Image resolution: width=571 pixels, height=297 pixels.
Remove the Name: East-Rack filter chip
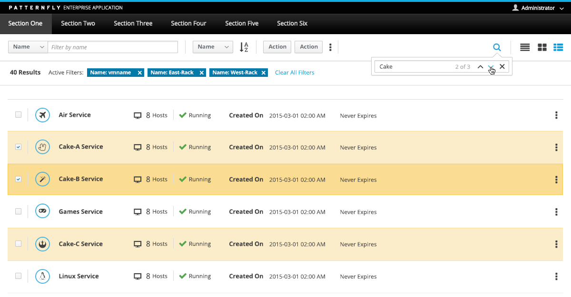[202, 73]
